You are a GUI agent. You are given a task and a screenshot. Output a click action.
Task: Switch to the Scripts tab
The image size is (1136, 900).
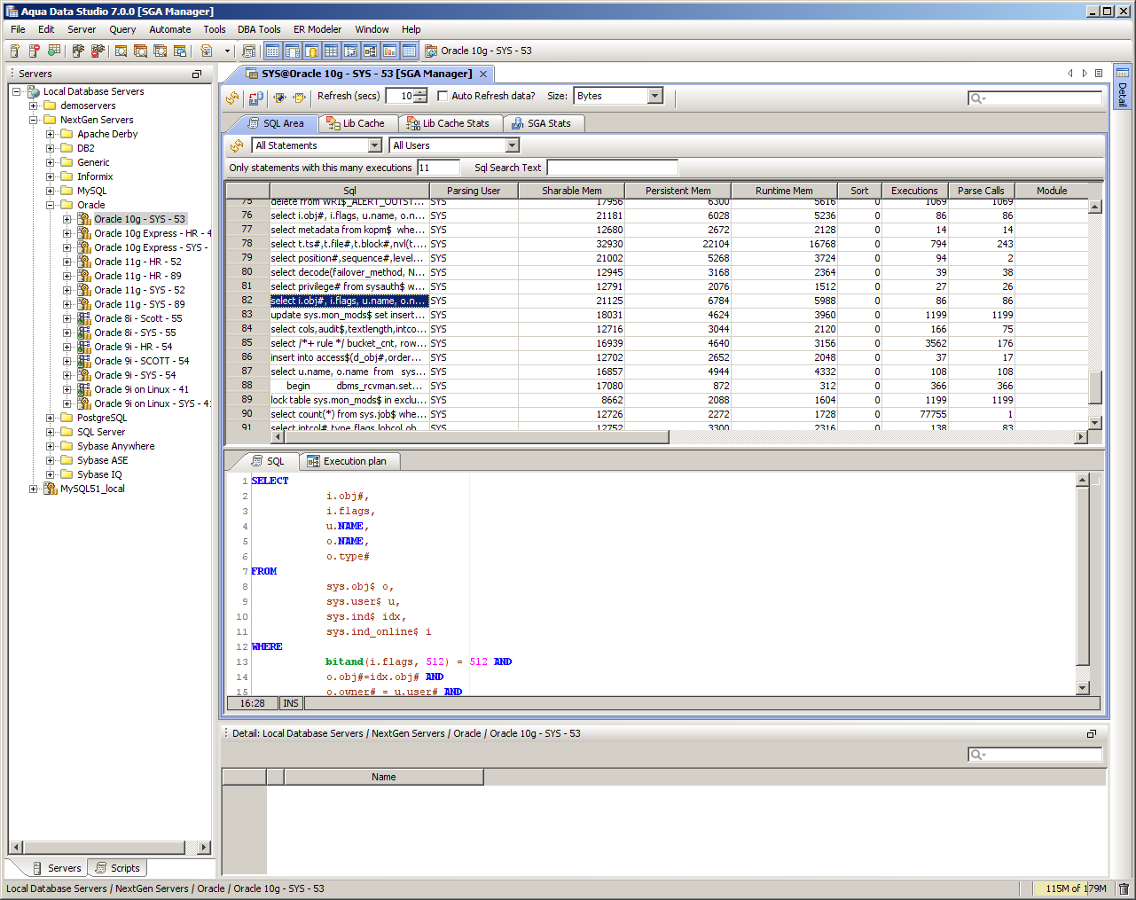click(x=117, y=868)
